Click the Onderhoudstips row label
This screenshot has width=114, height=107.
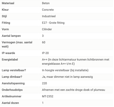click(x=12, y=90)
